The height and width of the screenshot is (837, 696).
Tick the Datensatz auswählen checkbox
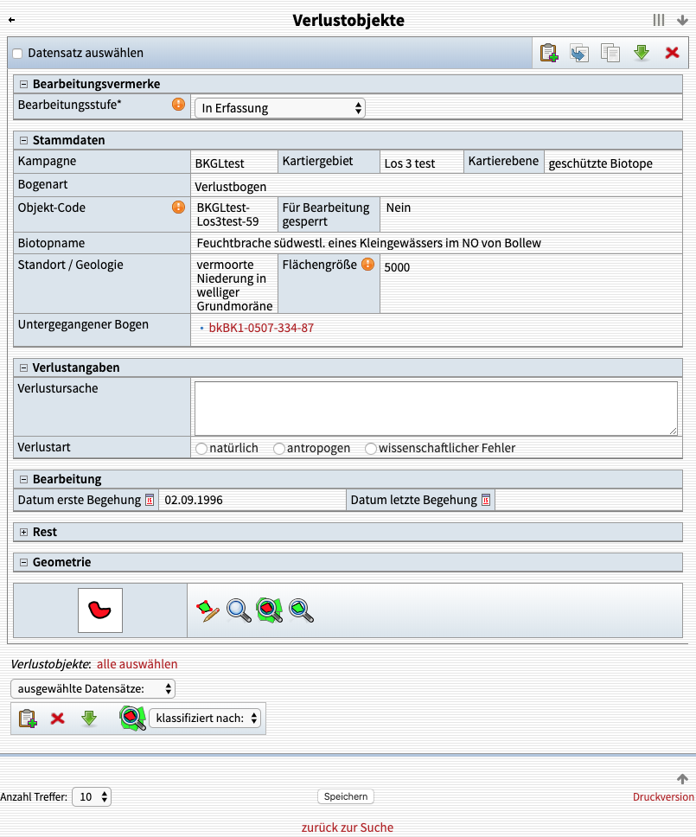[17, 54]
